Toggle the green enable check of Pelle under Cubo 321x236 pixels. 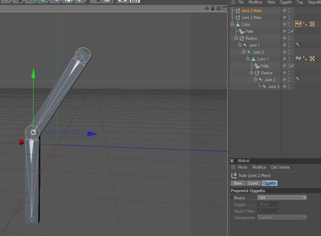click(292, 31)
